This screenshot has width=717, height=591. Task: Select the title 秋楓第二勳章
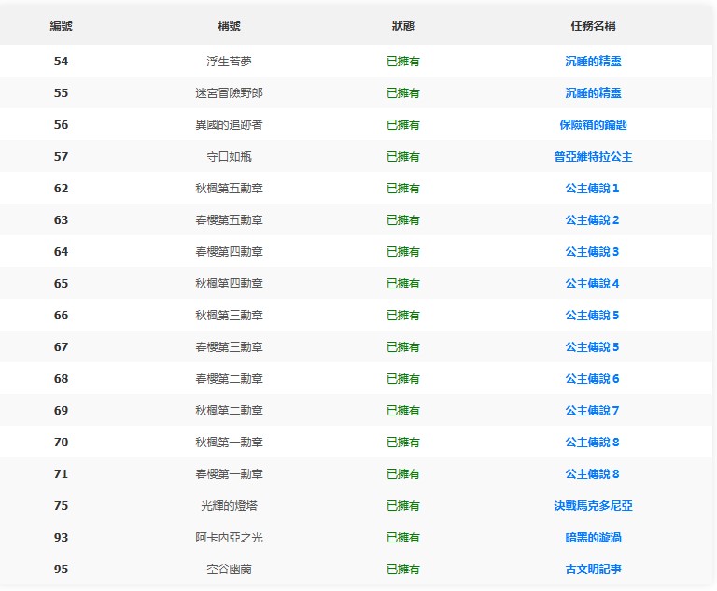coord(229,411)
